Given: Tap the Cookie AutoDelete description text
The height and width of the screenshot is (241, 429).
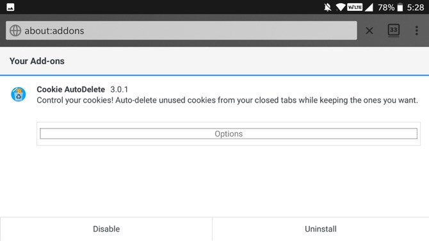Looking at the screenshot, I should pyautogui.click(x=227, y=100).
